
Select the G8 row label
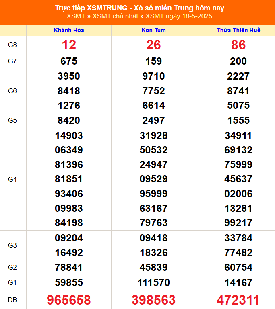point(12,45)
